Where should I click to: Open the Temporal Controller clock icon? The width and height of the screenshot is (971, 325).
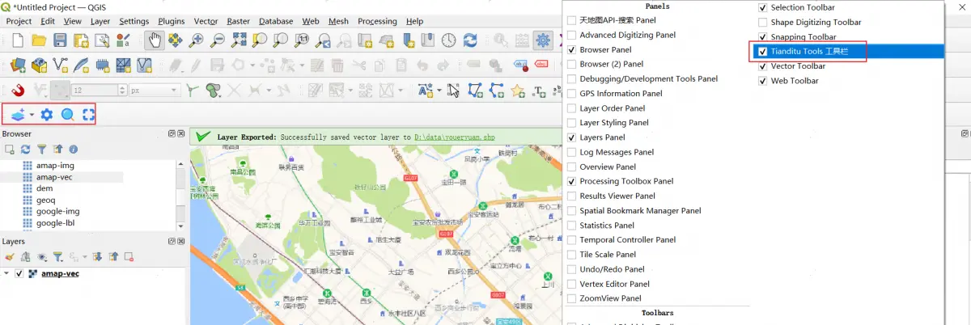coord(449,40)
